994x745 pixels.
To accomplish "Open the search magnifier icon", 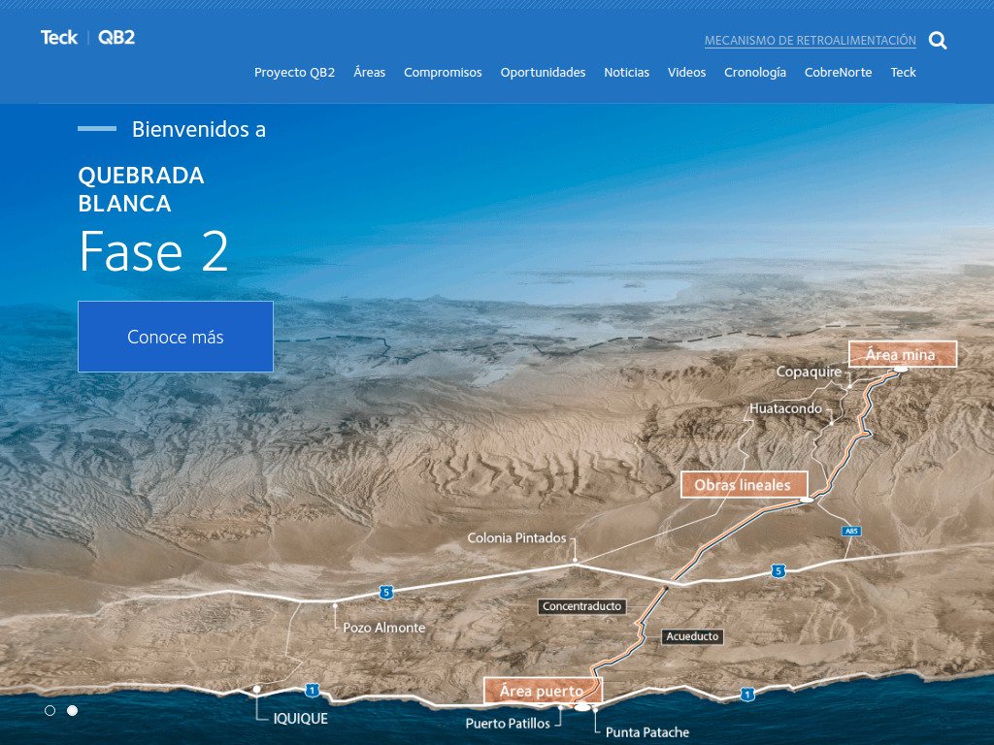I will click(x=937, y=41).
